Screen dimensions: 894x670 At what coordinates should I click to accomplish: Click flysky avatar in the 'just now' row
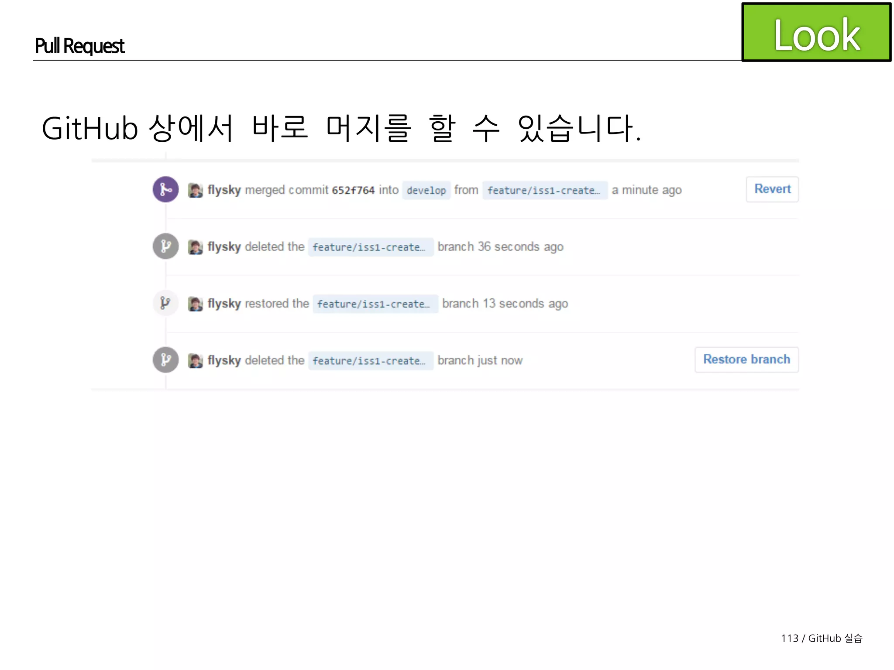coord(196,360)
